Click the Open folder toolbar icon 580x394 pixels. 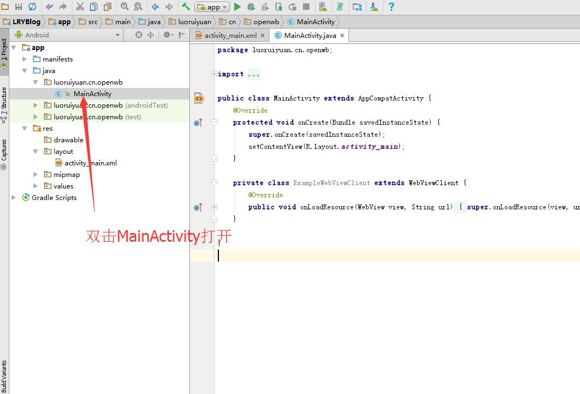5,6
